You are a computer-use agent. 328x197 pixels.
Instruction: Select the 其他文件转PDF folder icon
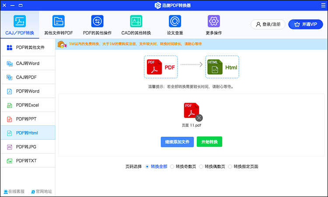point(59,21)
